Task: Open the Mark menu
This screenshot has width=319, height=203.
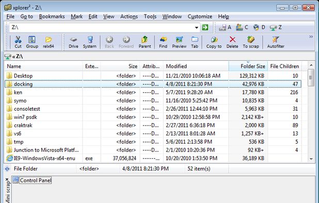Action: pyautogui.click(x=77, y=16)
